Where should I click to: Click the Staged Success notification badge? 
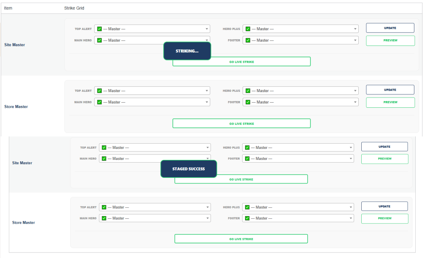pyautogui.click(x=189, y=169)
